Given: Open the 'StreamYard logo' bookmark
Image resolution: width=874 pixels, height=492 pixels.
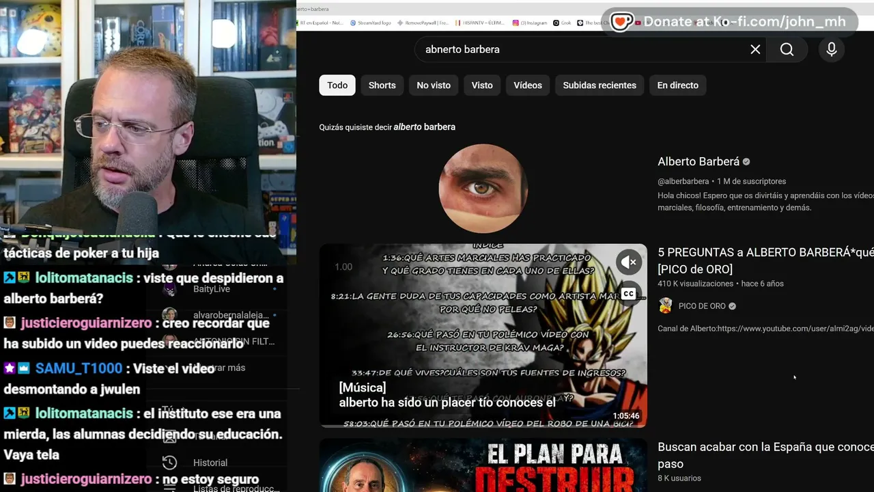Looking at the screenshot, I should click(371, 23).
